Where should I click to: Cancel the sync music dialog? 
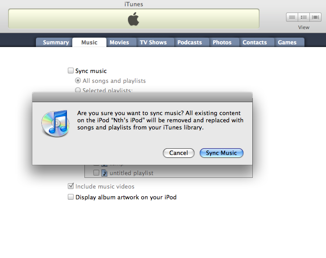pyautogui.click(x=179, y=153)
